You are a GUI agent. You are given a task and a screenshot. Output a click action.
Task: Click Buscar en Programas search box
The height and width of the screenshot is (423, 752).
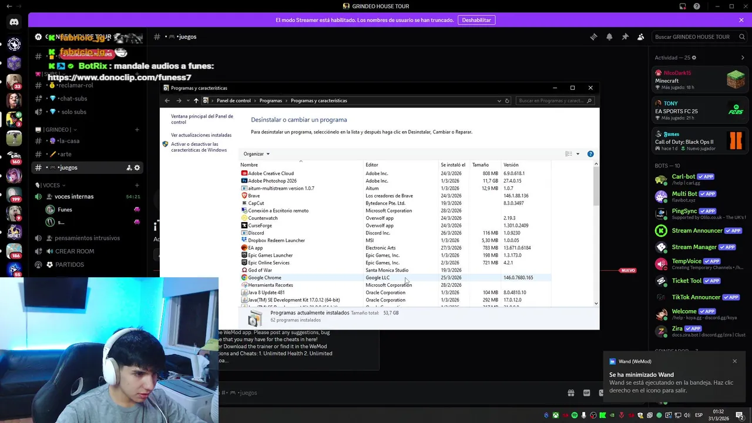click(x=555, y=100)
